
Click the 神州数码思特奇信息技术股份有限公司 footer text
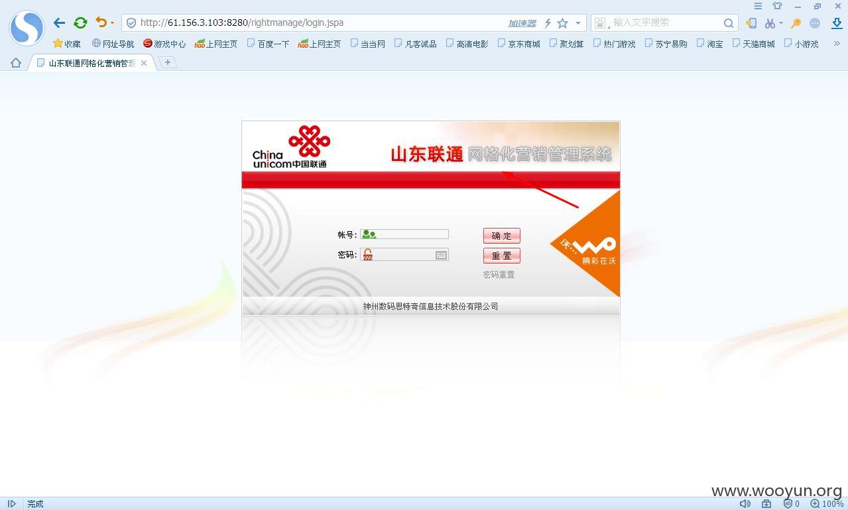click(430, 307)
